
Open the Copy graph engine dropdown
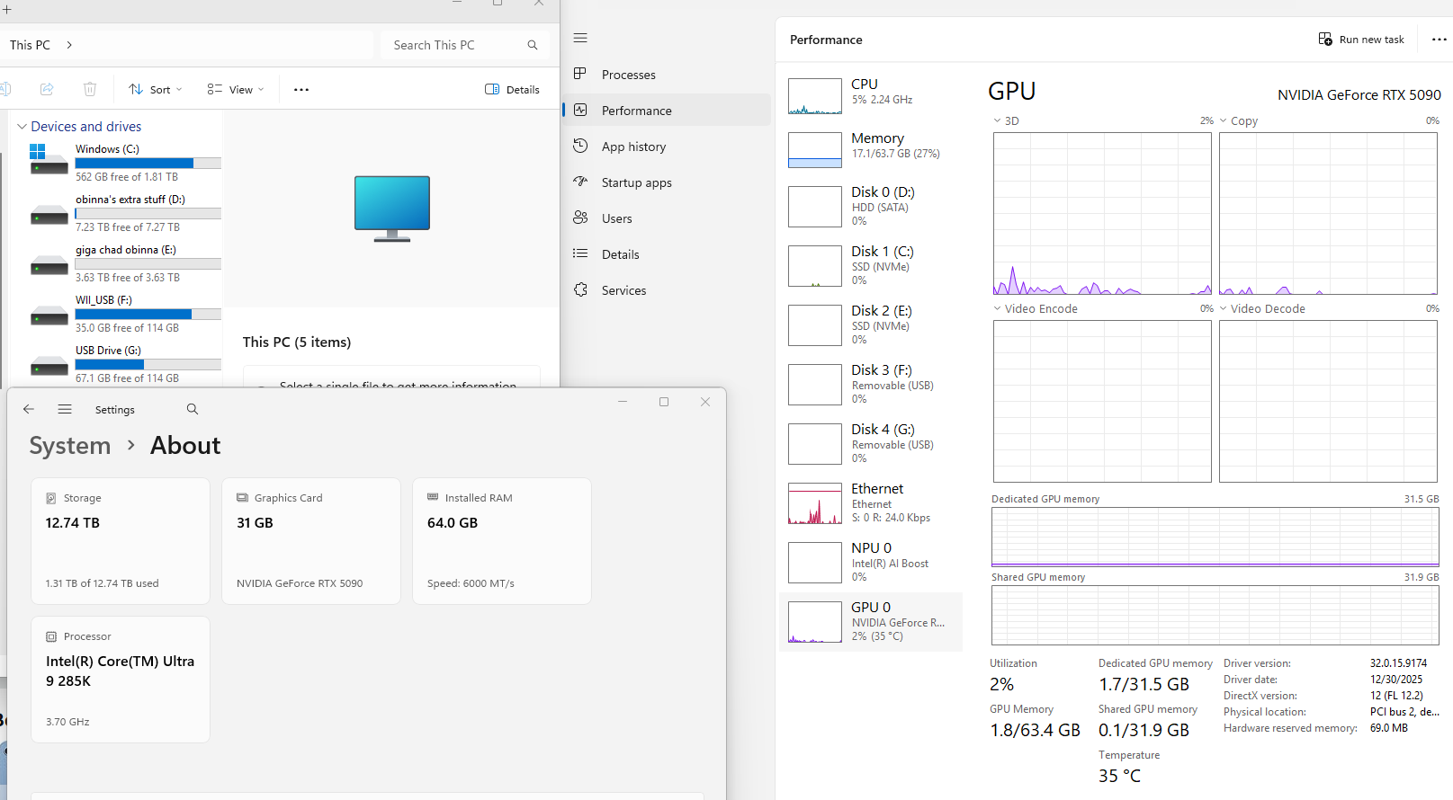click(1238, 120)
